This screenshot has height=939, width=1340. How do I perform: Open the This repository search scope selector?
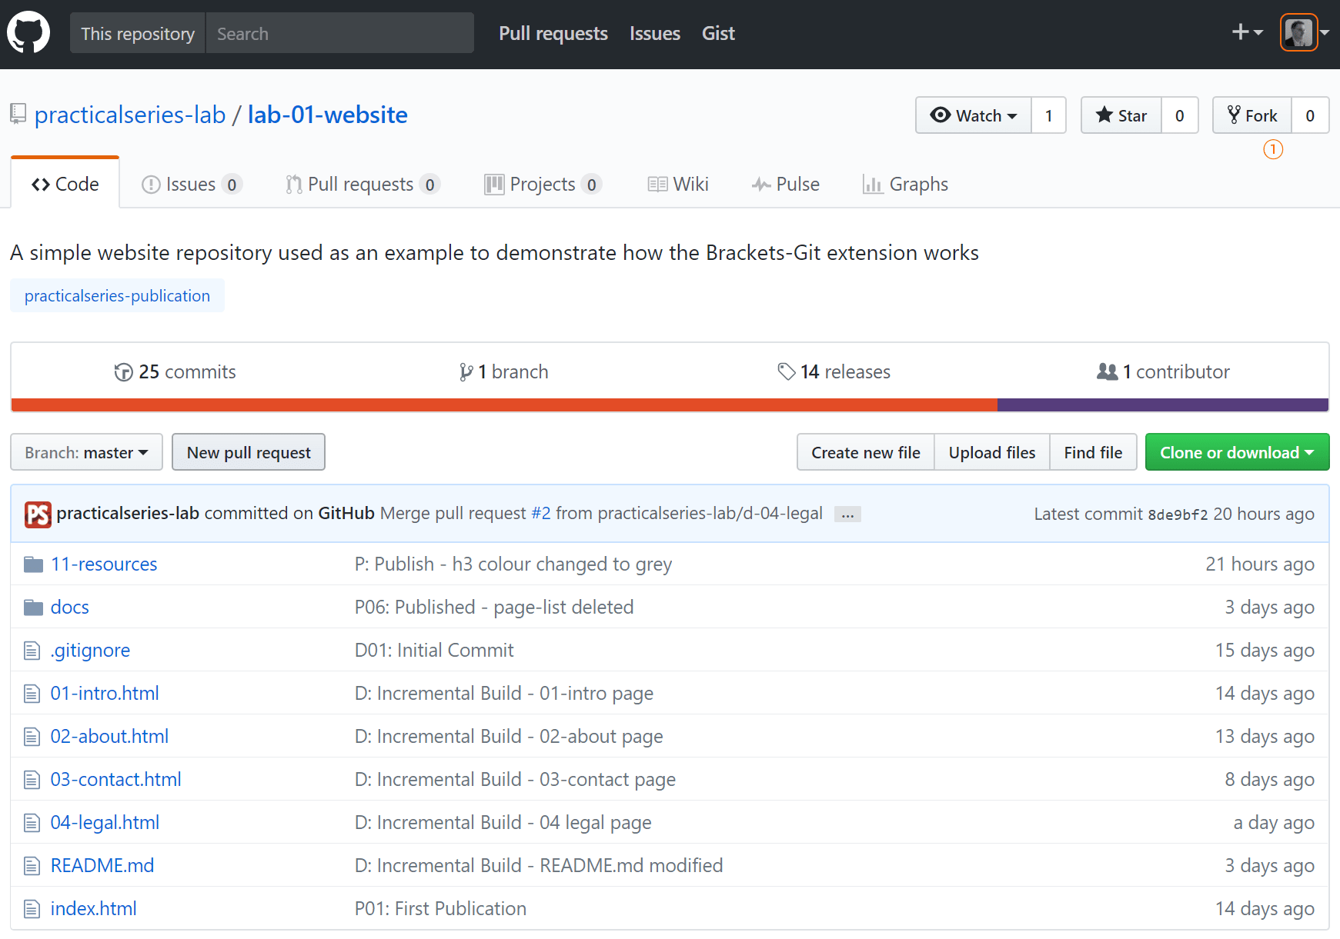(138, 33)
